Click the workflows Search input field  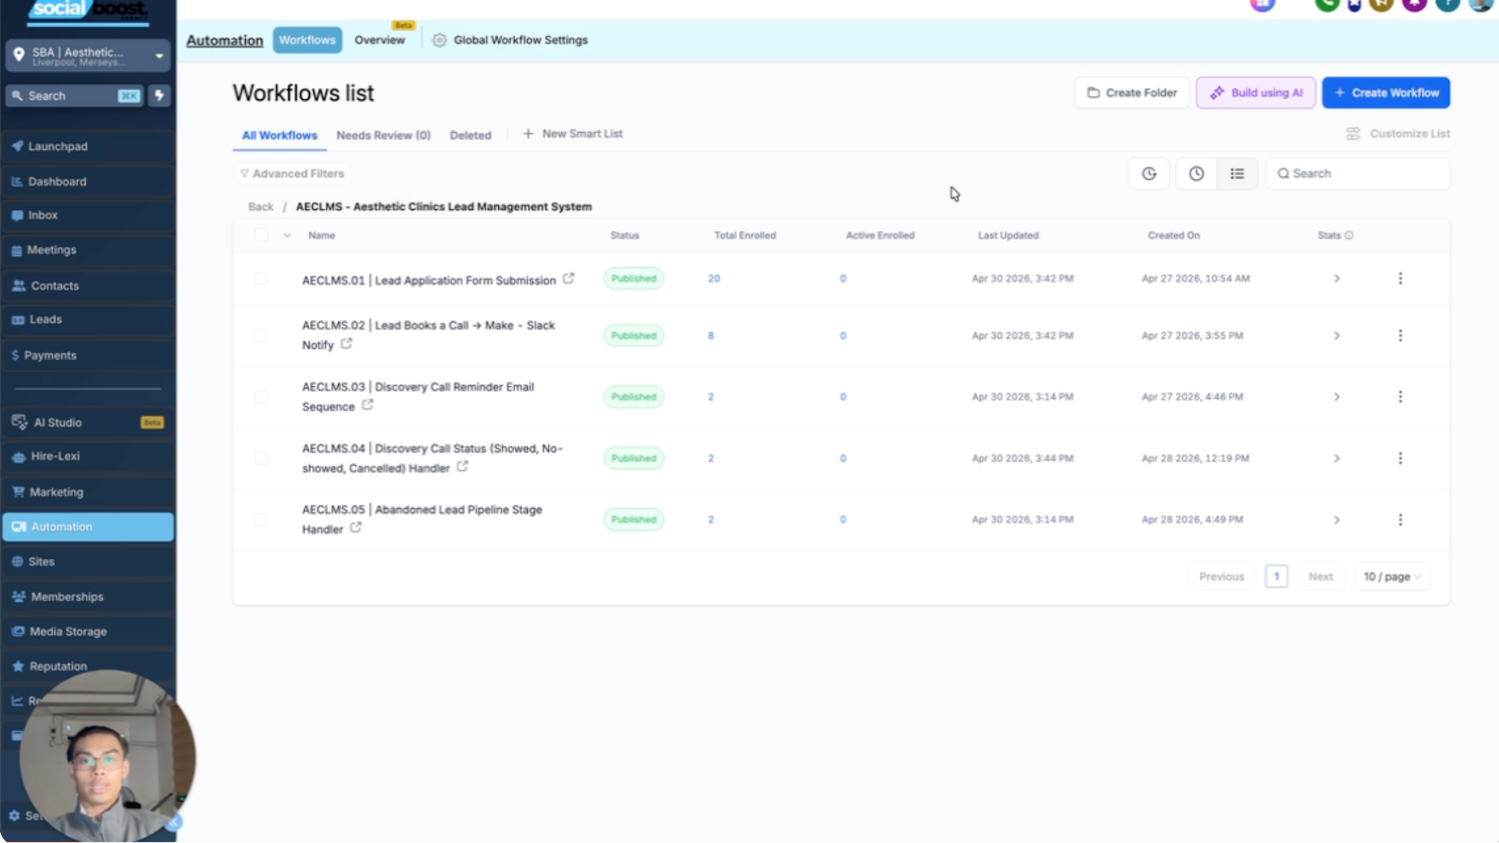pyautogui.click(x=1358, y=174)
